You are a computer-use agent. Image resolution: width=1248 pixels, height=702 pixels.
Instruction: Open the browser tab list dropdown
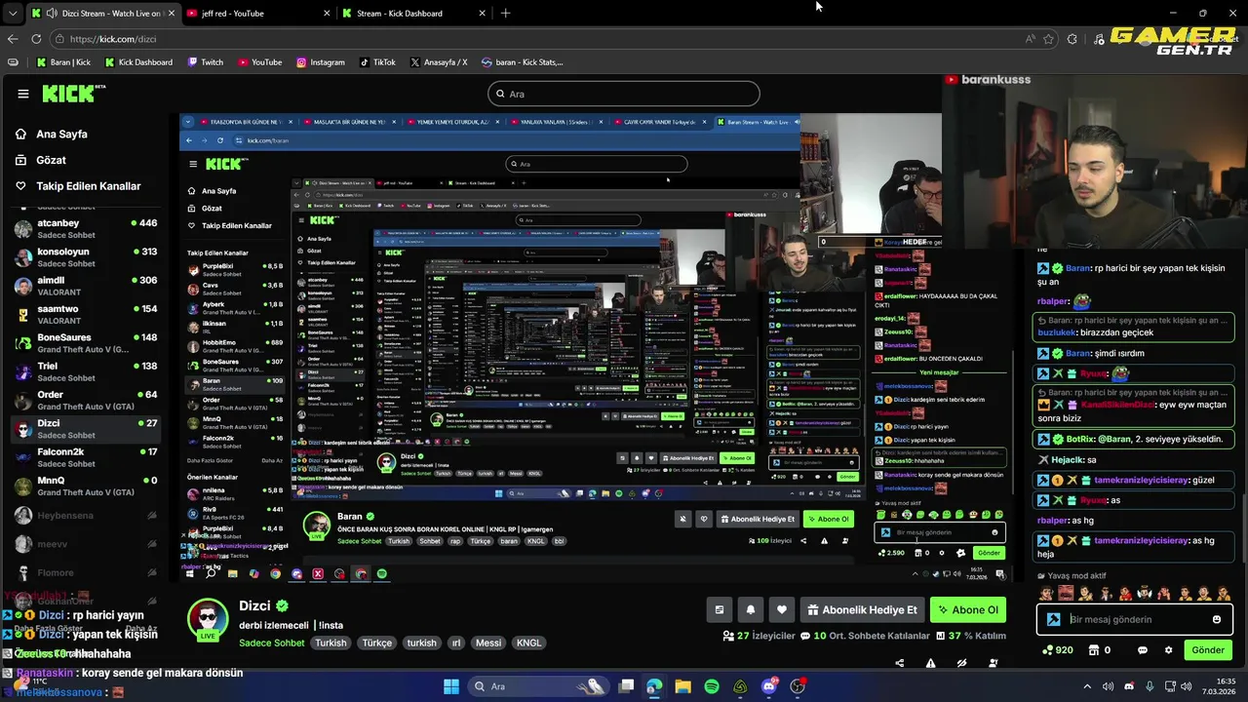(x=12, y=14)
